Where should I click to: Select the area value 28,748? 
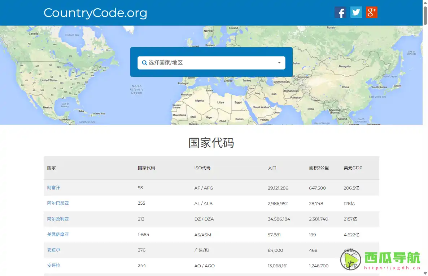[316, 204]
